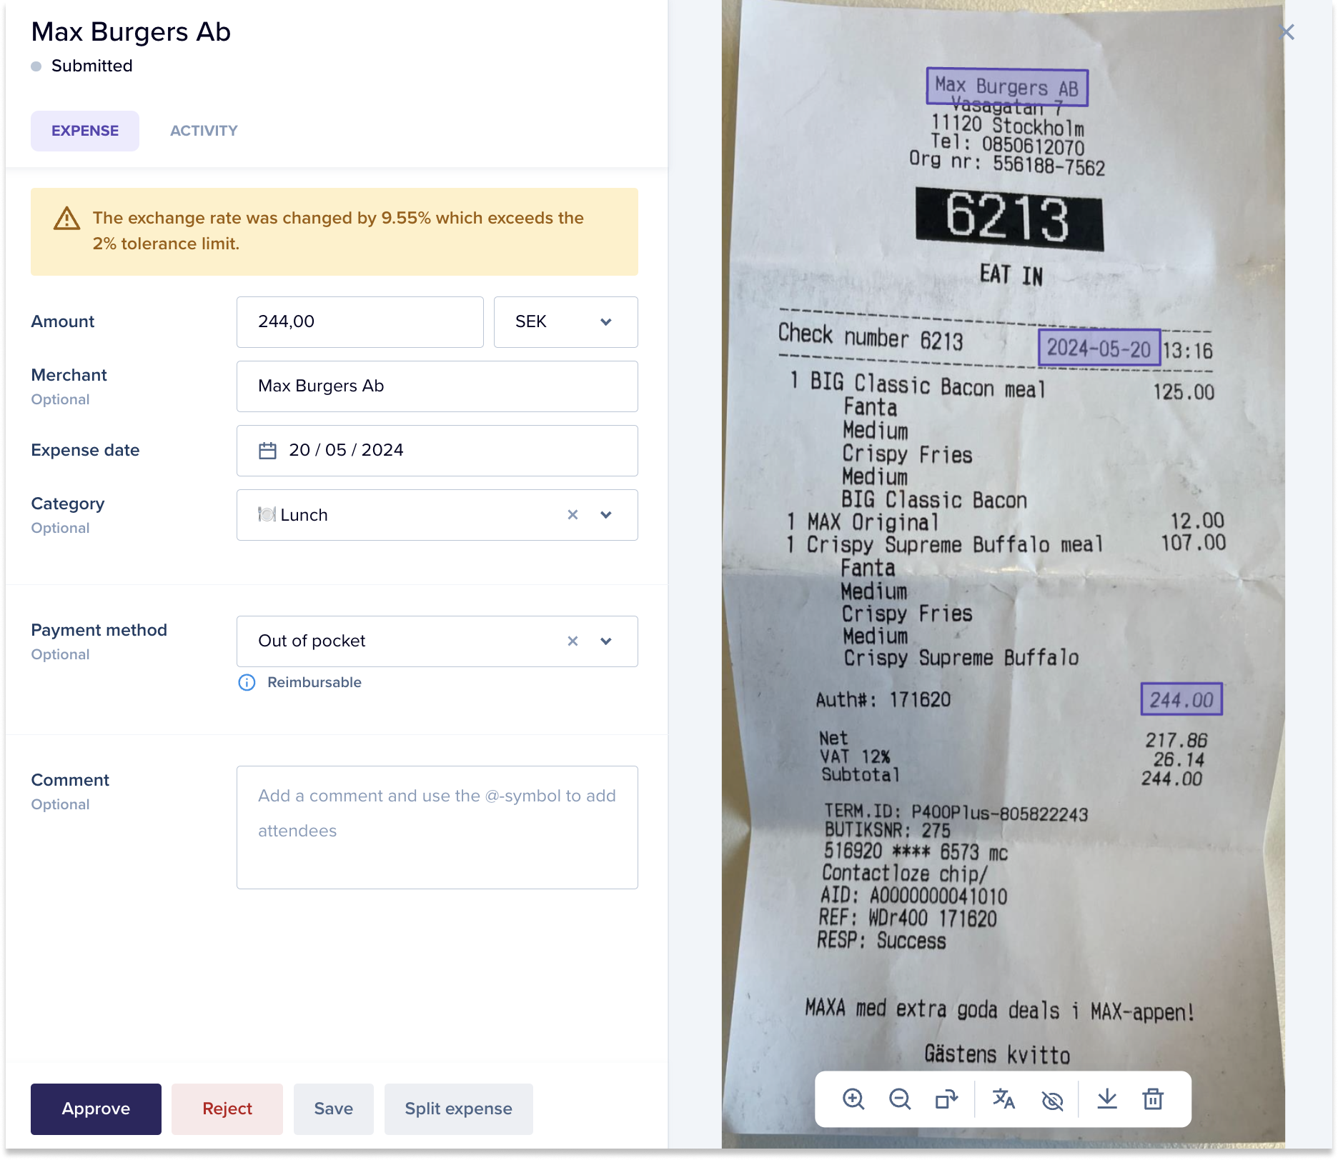Toggle the receipt highlight visibility eye icon
This screenshot has width=1338, height=1160.
[1052, 1100]
